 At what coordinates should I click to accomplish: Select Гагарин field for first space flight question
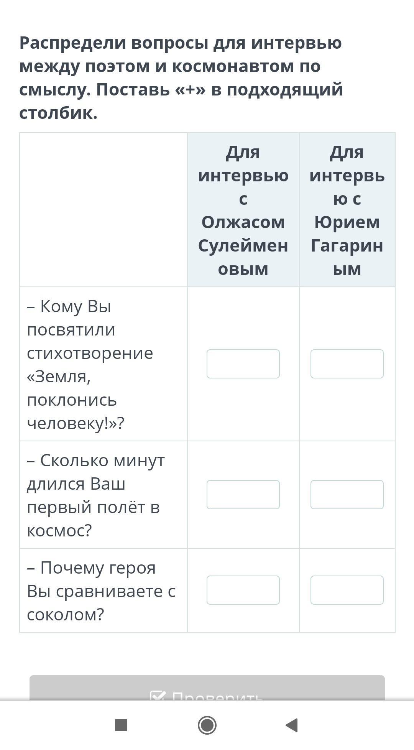pos(347,495)
